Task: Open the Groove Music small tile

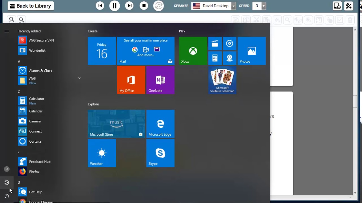Action: coord(230,43)
